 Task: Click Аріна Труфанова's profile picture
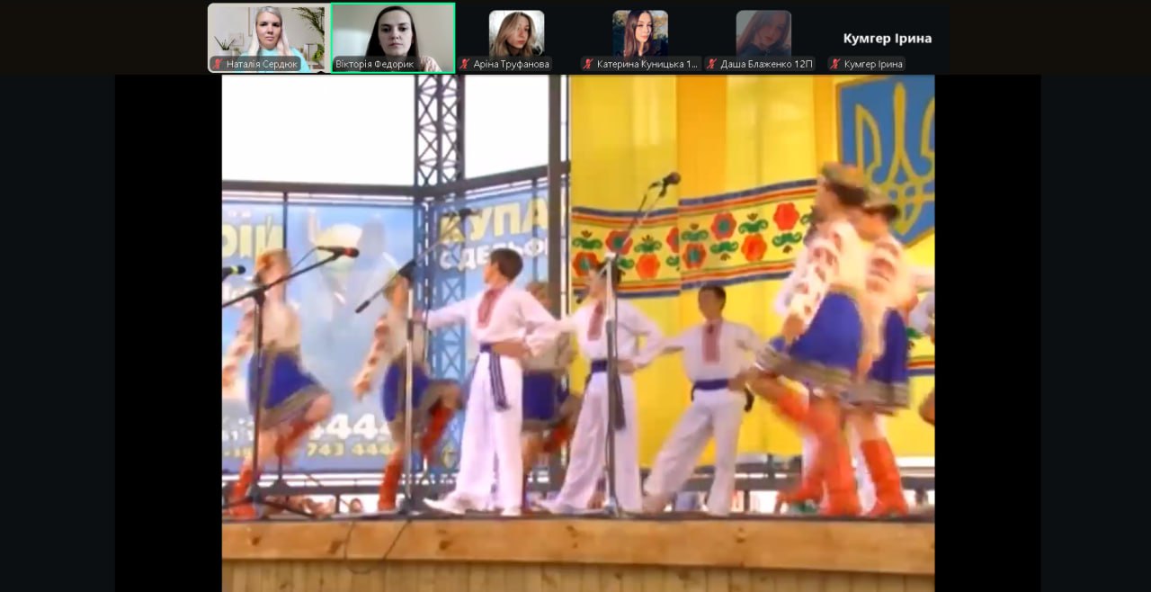(516, 33)
